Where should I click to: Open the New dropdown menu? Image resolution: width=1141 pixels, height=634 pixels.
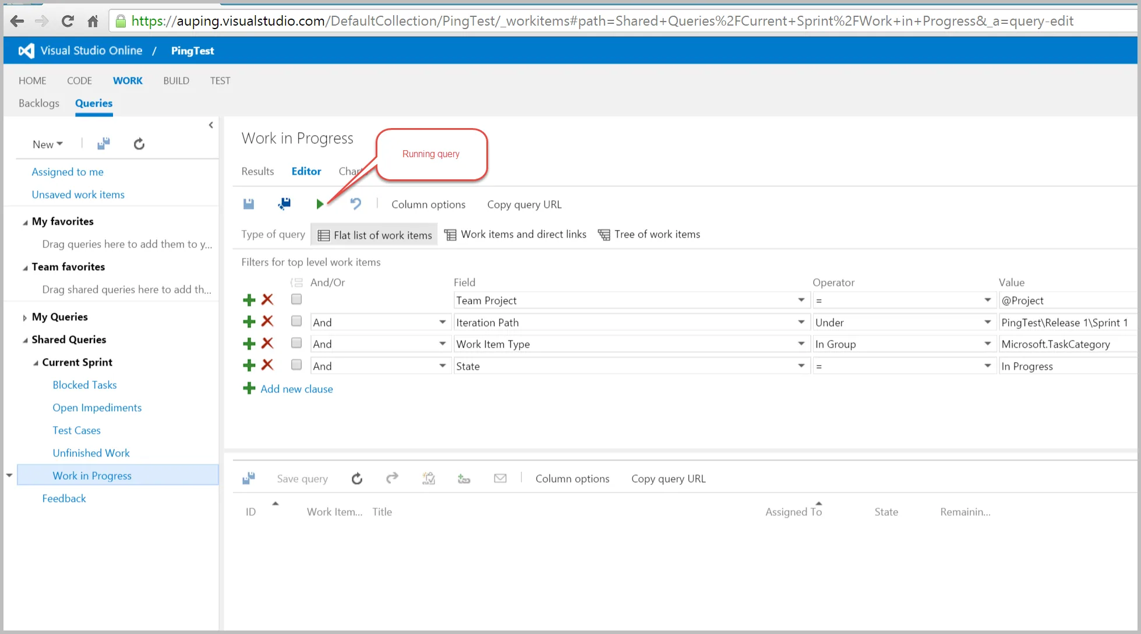click(x=48, y=144)
